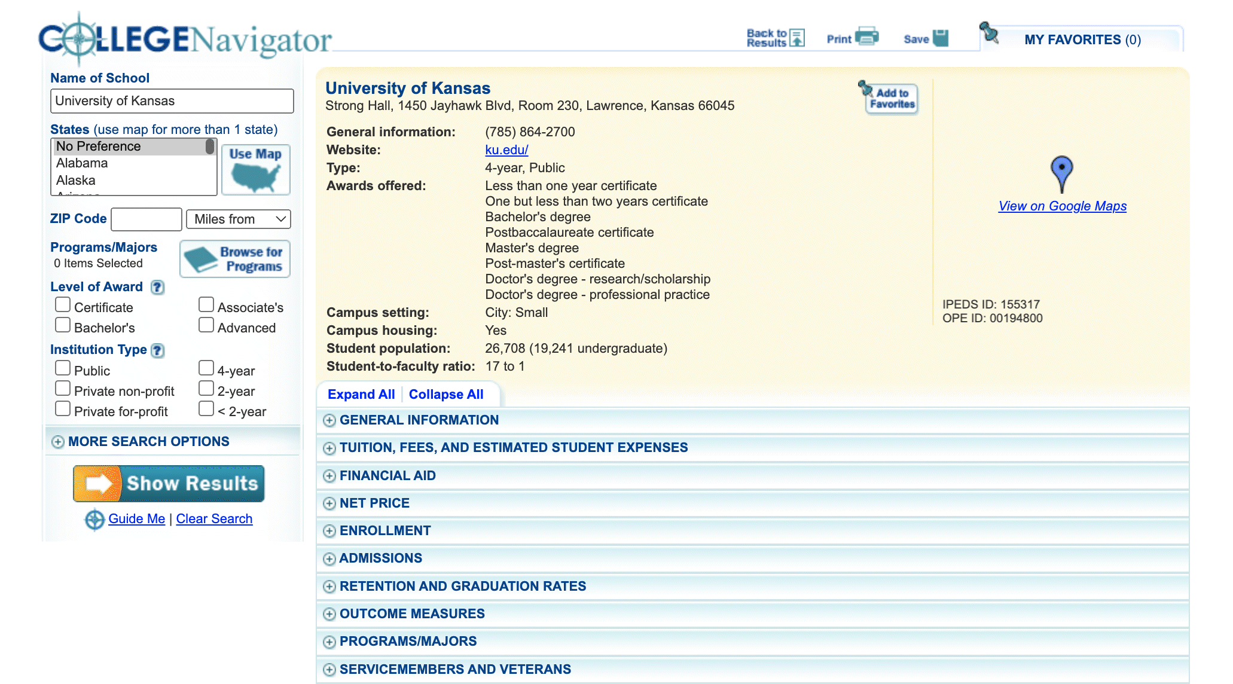Enable the 2-year checkbox

tap(206, 389)
